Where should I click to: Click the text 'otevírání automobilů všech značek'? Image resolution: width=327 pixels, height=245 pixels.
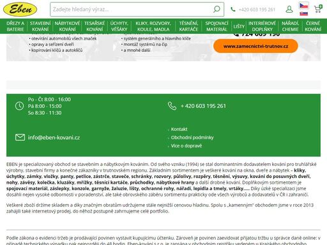pos(64,38)
